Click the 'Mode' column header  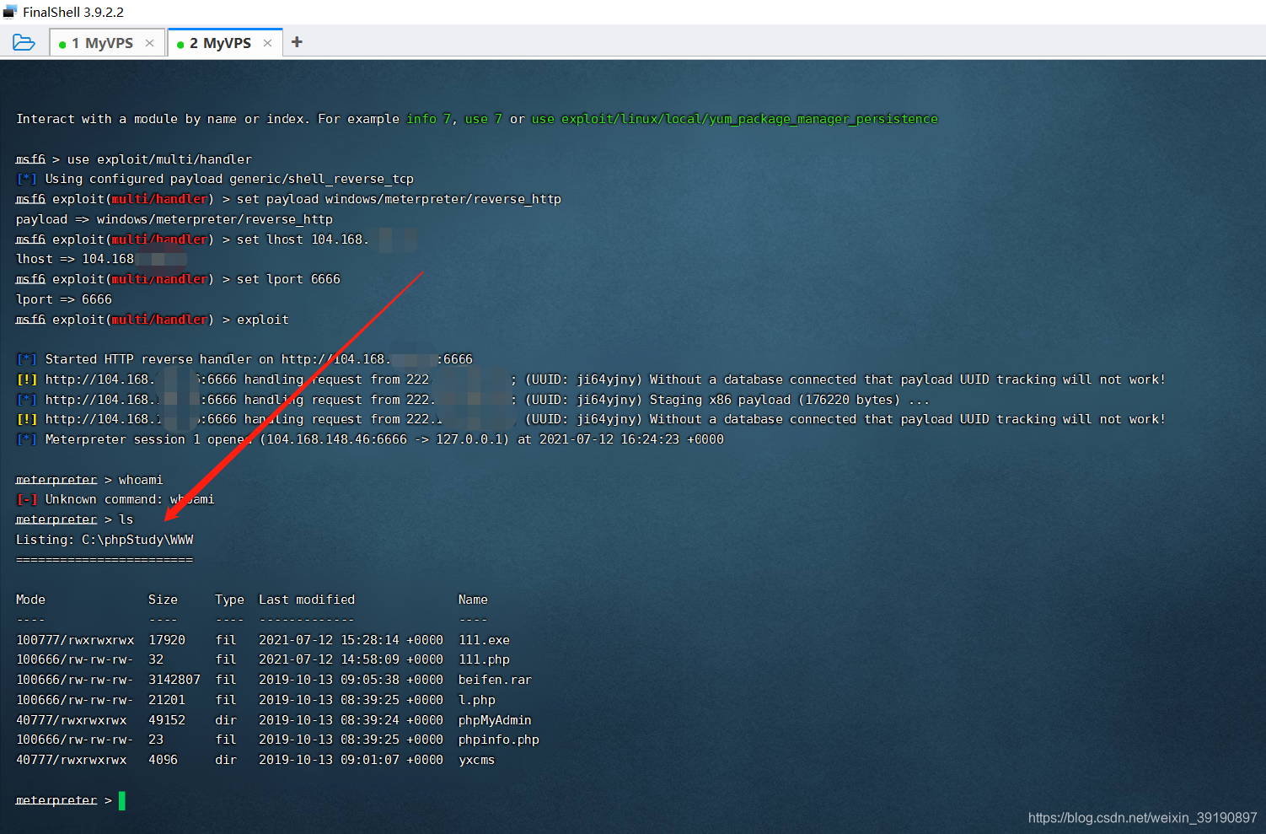click(x=30, y=600)
